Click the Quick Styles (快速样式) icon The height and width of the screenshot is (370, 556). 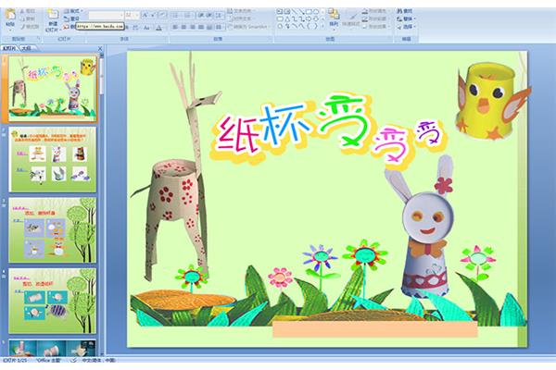click(x=353, y=17)
